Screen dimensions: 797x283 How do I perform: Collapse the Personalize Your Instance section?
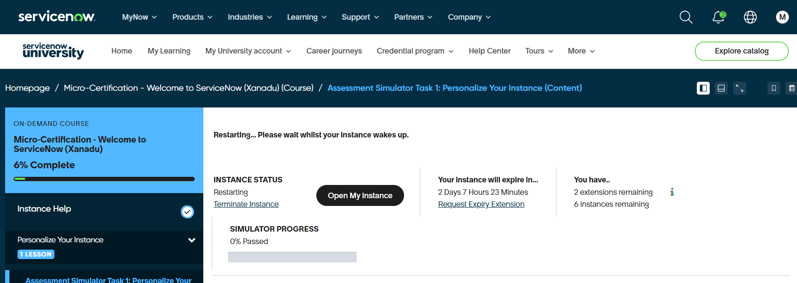tap(192, 240)
